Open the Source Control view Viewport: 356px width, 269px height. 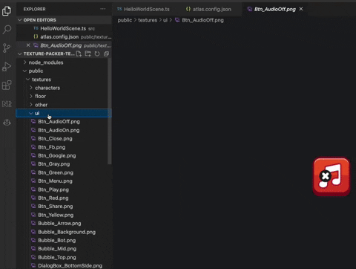coord(7,48)
